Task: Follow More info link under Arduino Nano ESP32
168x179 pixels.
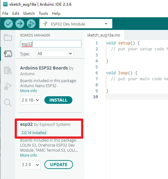Action: coord(29,91)
